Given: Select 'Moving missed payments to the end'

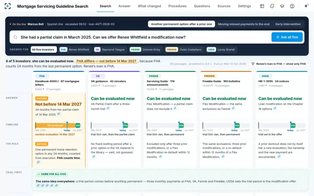Looking at the screenshot, I should (x=244, y=24).
